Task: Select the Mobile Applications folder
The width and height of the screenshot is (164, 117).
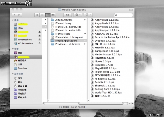Action: click(x=68, y=41)
